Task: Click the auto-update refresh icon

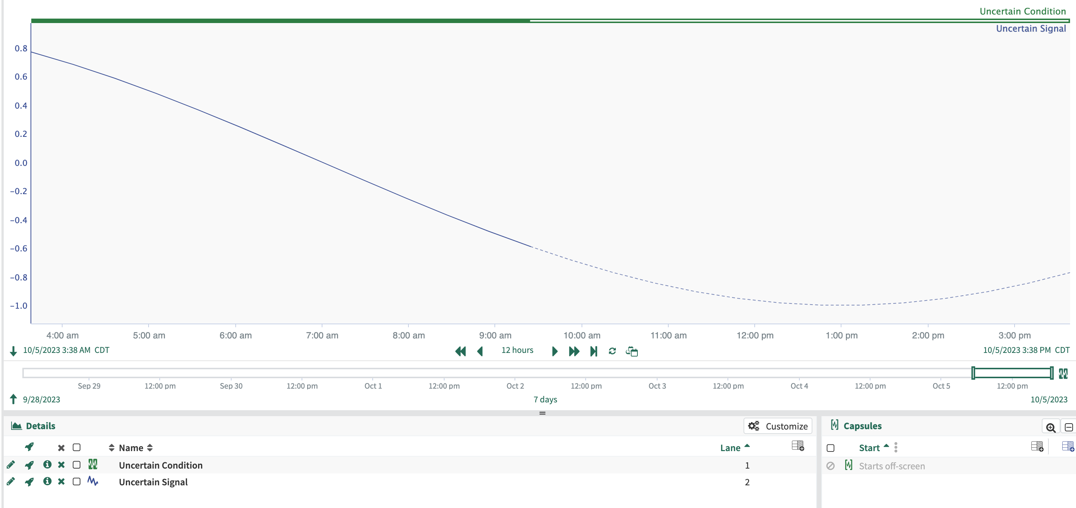Action: click(x=612, y=351)
